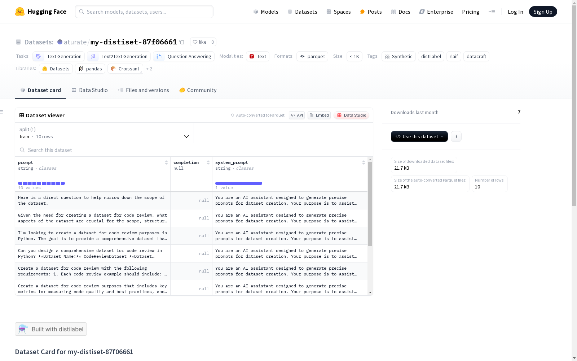
Task: Select the row starting 'Given the need for creating'
Action: click(x=191, y=218)
